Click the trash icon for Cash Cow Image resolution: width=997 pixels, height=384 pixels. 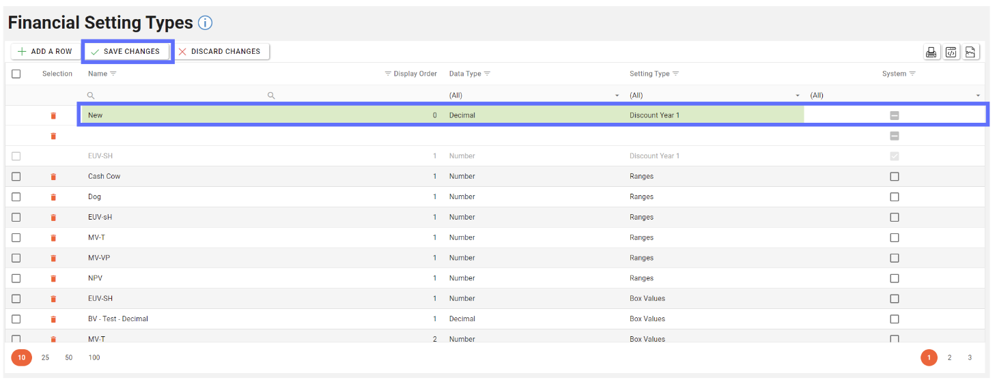[x=53, y=177]
